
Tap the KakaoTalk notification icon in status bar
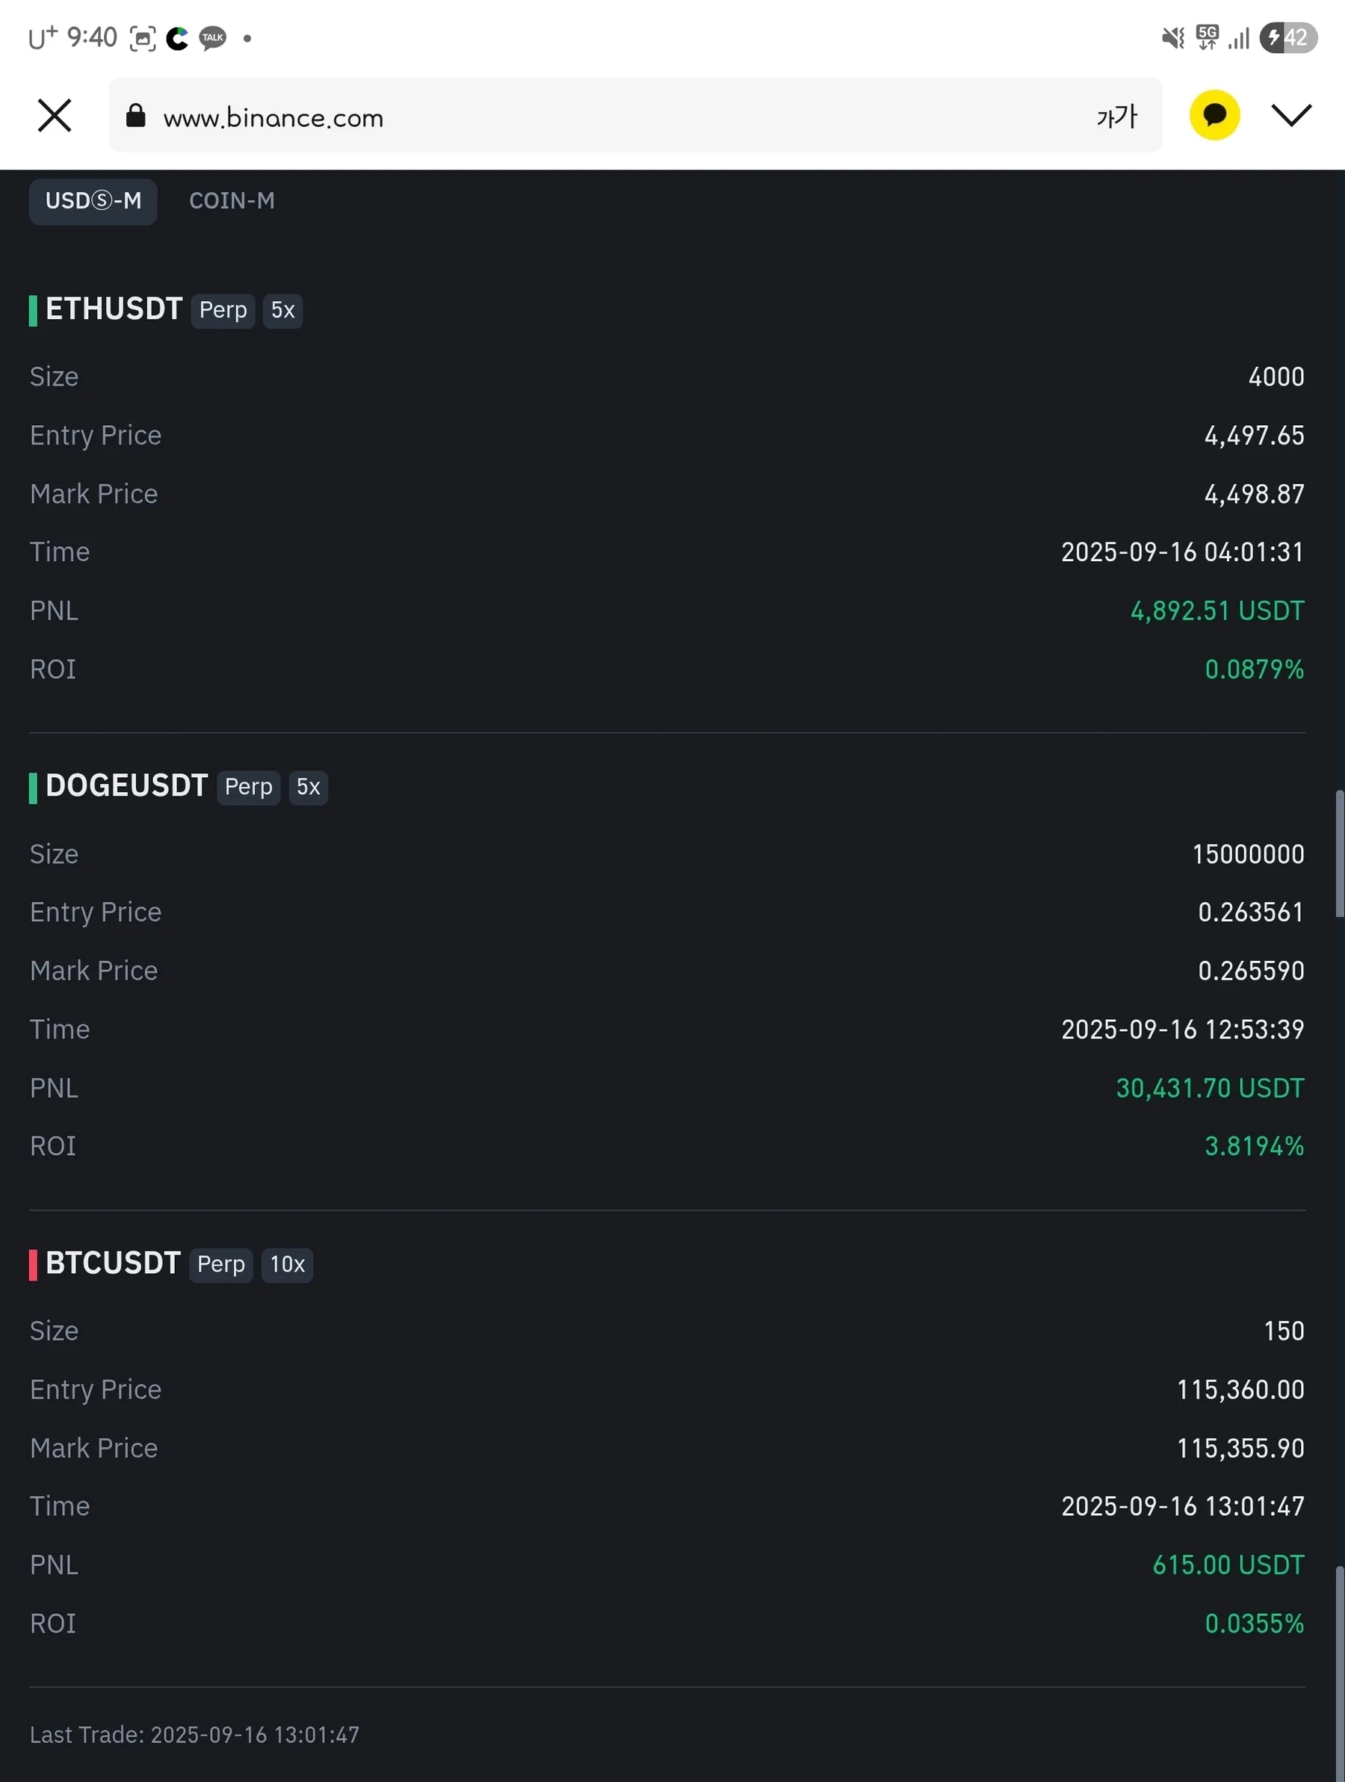[x=213, y=38]
